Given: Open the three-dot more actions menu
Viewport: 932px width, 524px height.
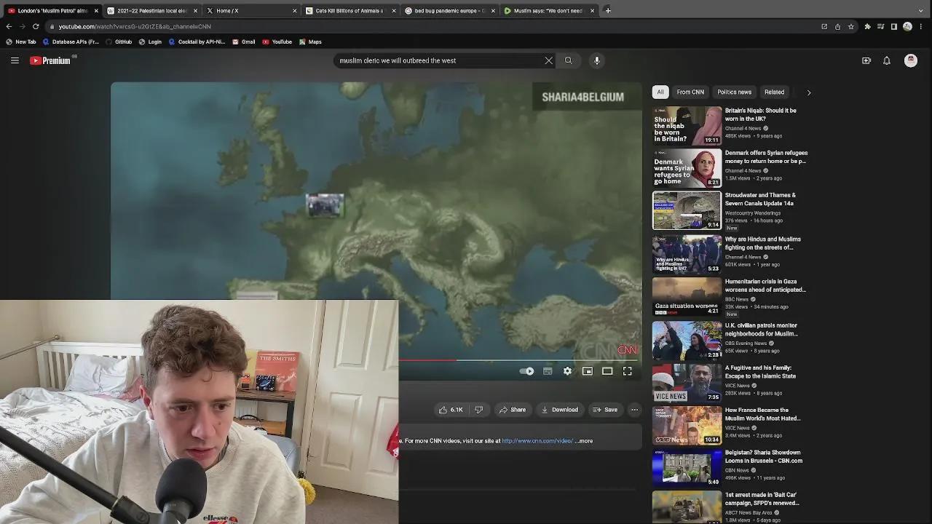Looking at the screenshot, I should [x=634, y=410].
